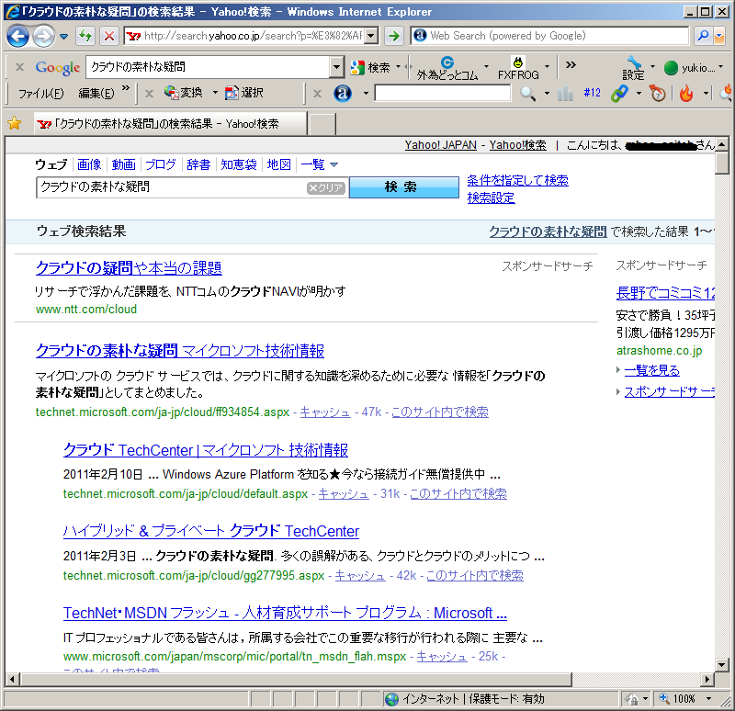Open the 一覧 dropdown in Yahoo nav

pos(319,164)
